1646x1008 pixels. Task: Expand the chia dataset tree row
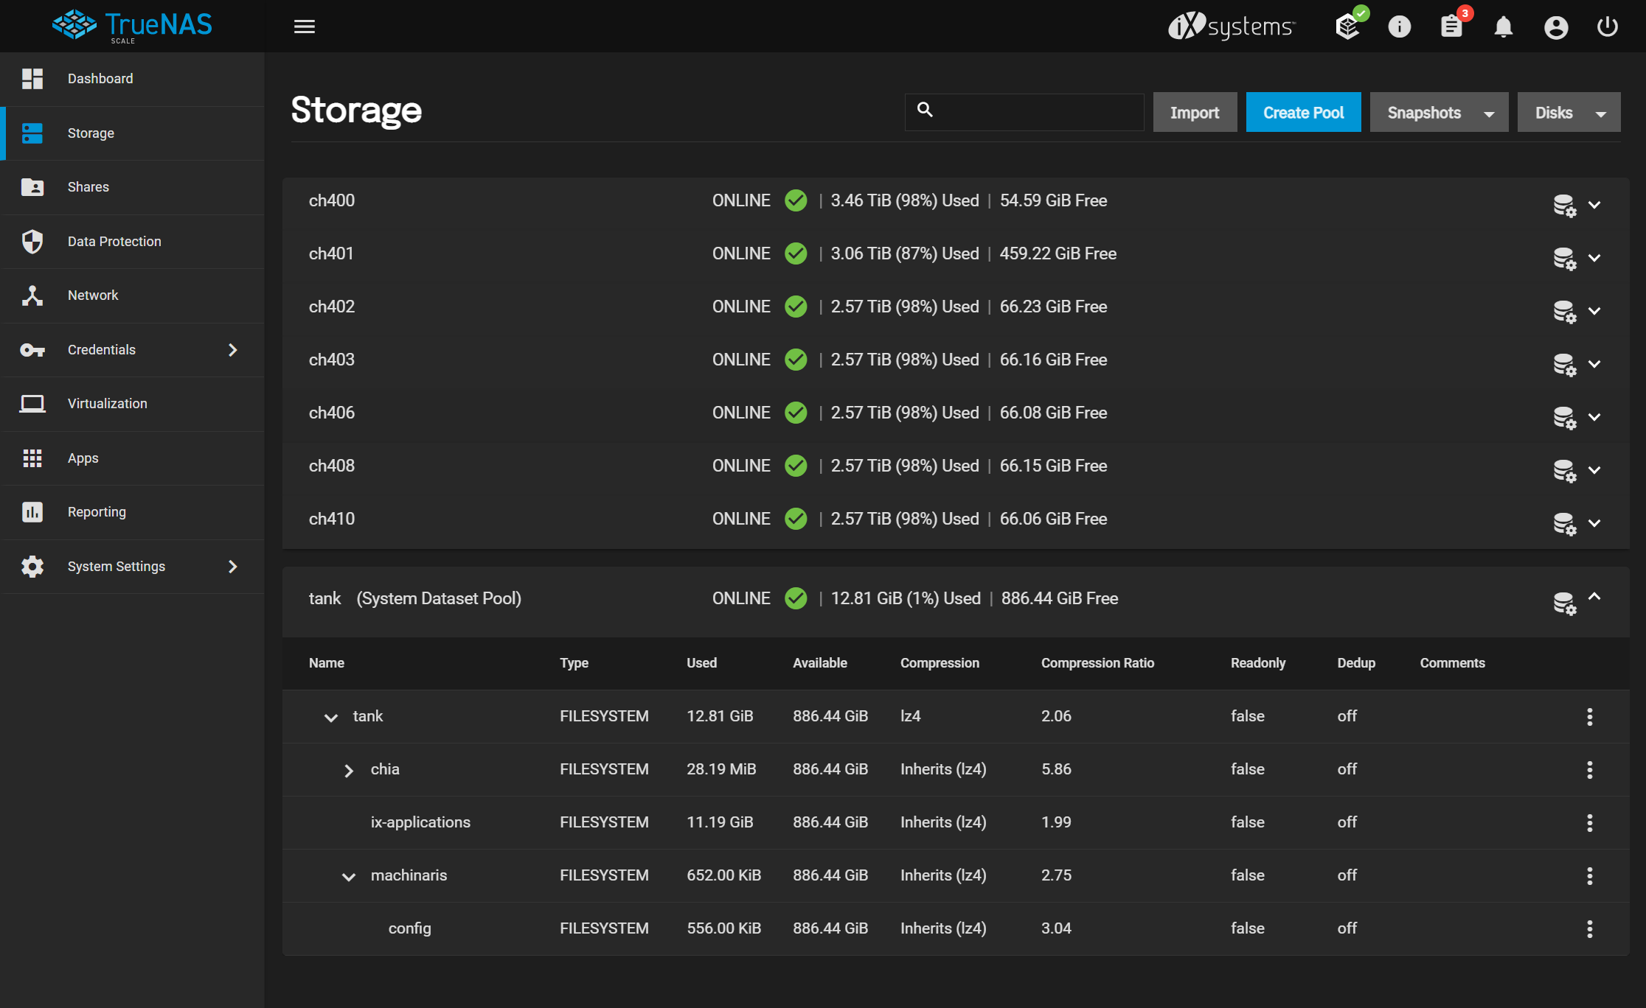[349, 770]
